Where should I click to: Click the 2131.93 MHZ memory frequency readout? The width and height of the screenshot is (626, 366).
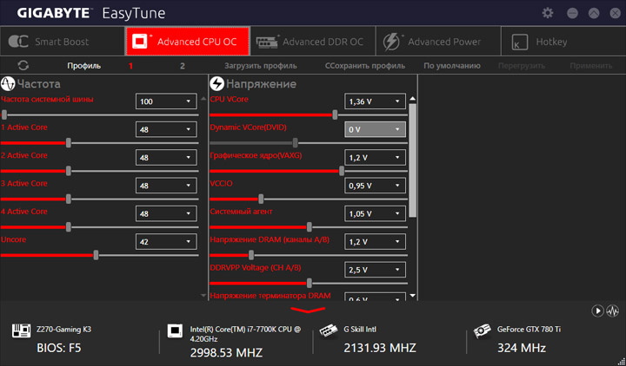pos(380,348)
